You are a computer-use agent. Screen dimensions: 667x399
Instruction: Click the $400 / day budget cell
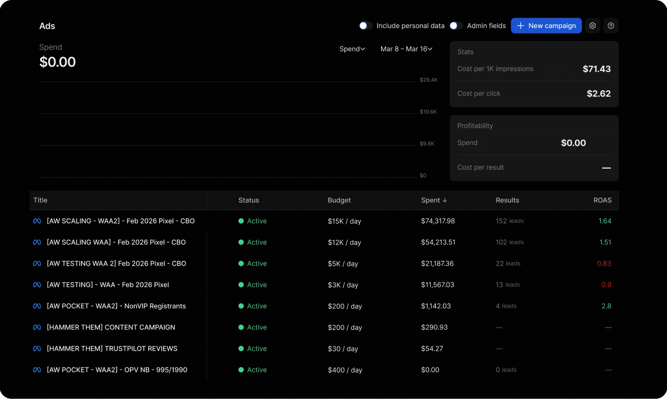345,370
